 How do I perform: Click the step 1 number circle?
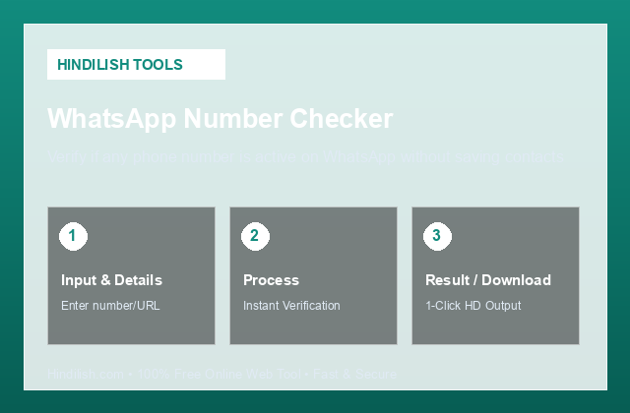click(x=73, y=236)
